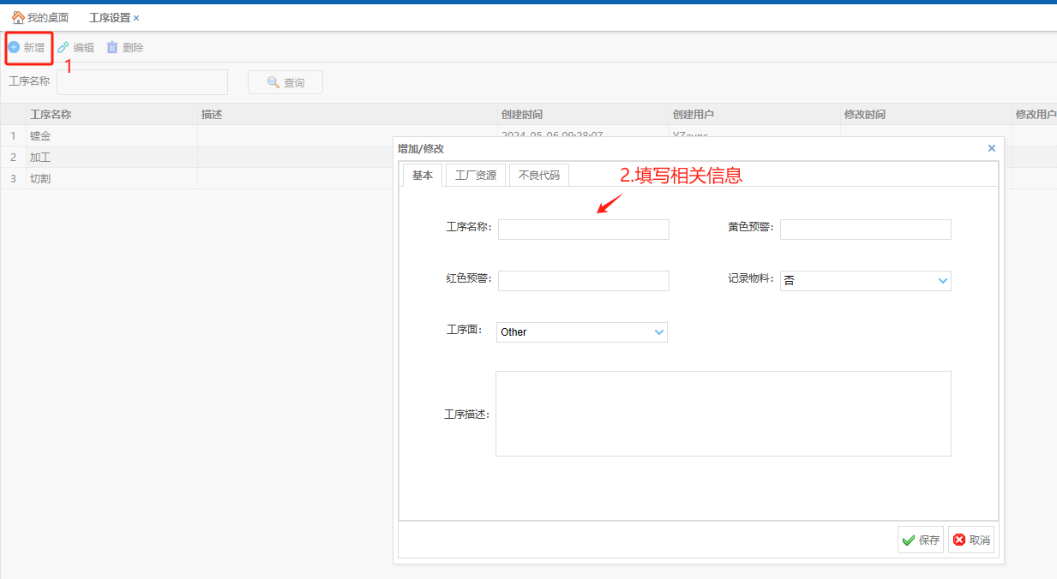Click the 新增 (Add) plus icon
The image size is (1057, 579).
[14, 47]
